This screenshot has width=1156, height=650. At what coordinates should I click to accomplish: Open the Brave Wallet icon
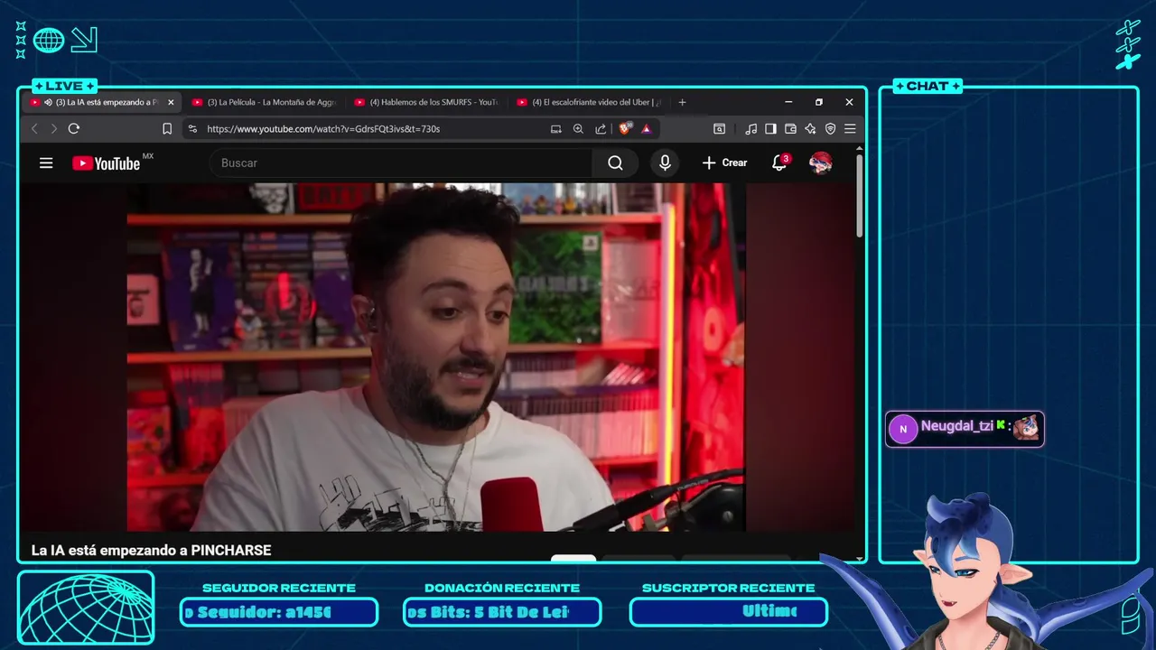click(x=790, y=129)
